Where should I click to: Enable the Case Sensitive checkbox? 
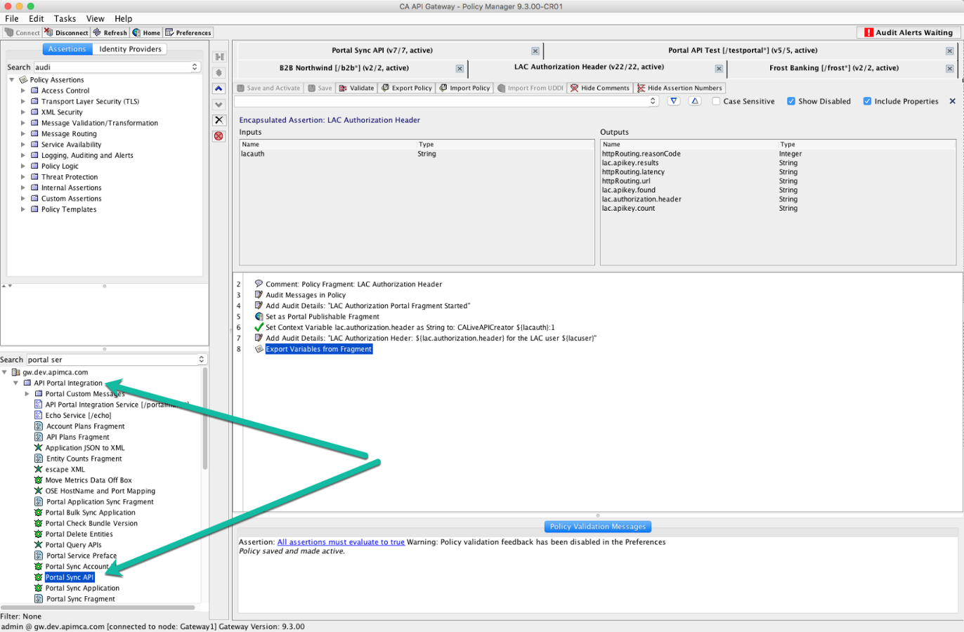716,100
